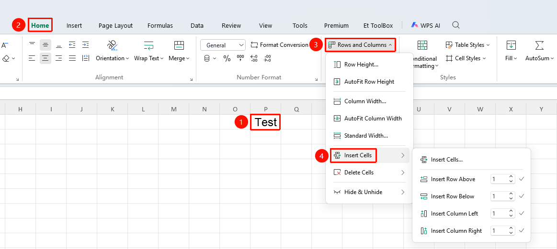
Task: Open the Tools tab
Action: click(300, 25)
